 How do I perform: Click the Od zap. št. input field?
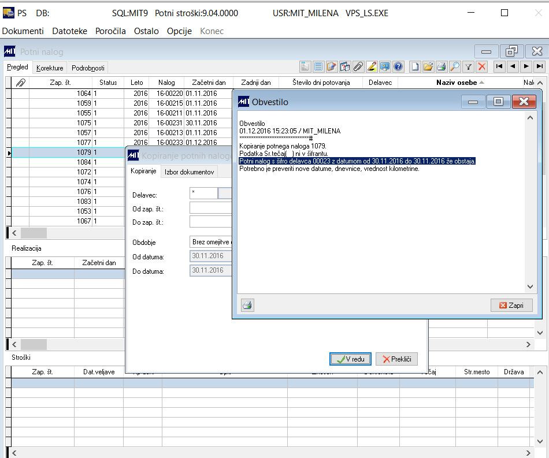[x=210, y=208]
